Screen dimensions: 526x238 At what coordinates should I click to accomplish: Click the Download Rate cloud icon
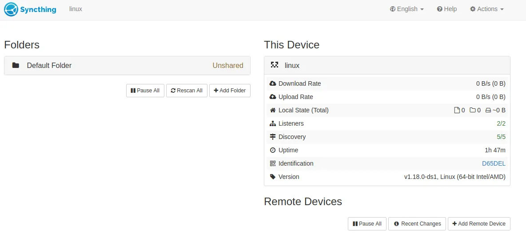273,83
